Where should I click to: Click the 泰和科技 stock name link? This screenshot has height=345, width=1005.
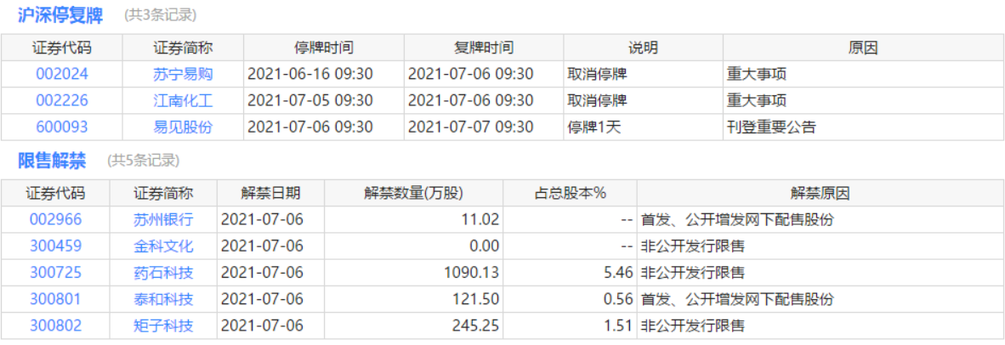(163, 299)
